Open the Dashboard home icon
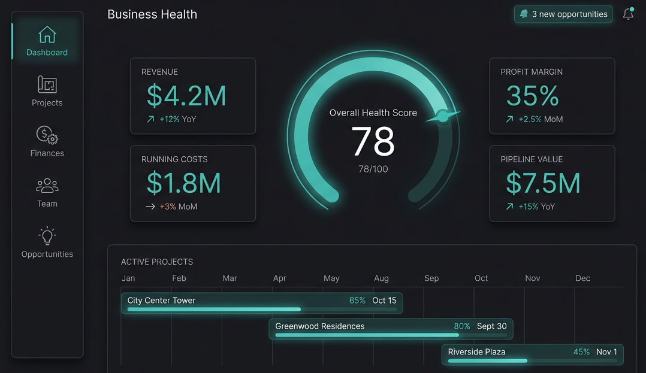 point(47,35)
